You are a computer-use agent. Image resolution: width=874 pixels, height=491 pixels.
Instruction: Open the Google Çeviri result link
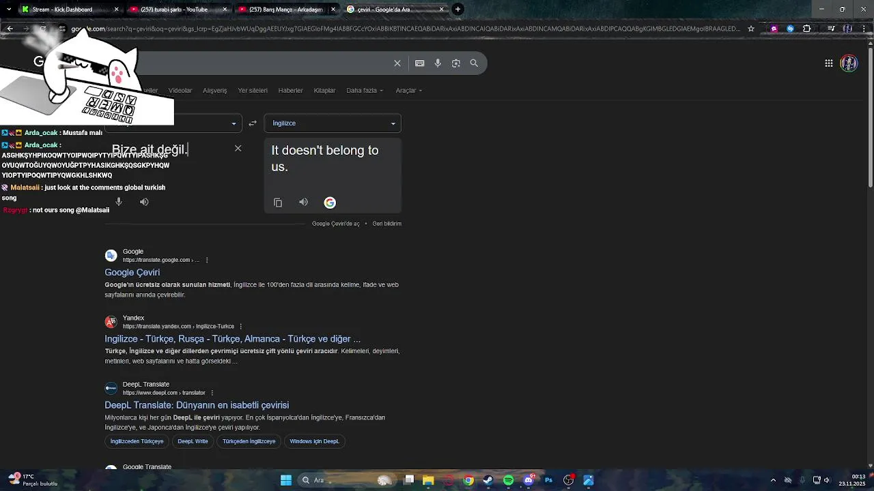pos(132,272)
